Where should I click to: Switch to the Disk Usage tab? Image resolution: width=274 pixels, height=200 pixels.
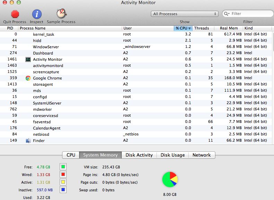point(173,155)
